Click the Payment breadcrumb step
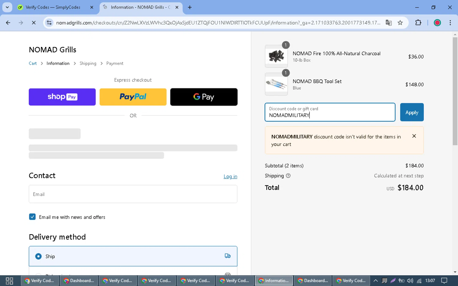Image resolution: width=458 pixels, height=286 pixels. tap(115, 63)
